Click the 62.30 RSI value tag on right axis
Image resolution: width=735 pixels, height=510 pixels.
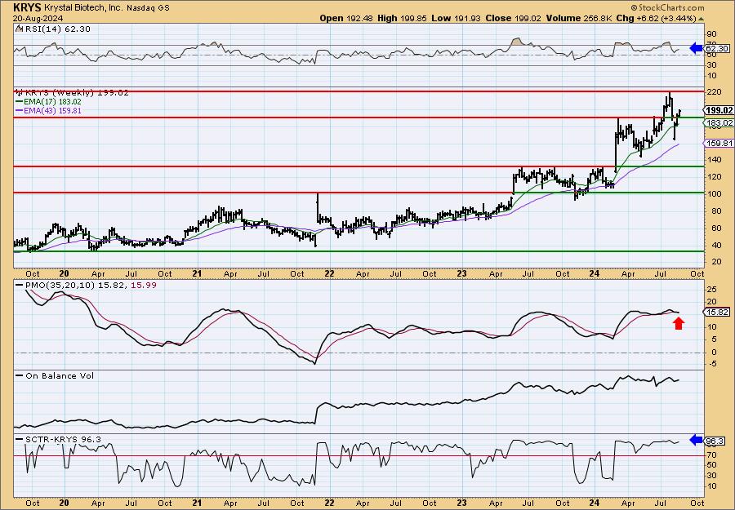pyautogui.click(x=717, y=48)
